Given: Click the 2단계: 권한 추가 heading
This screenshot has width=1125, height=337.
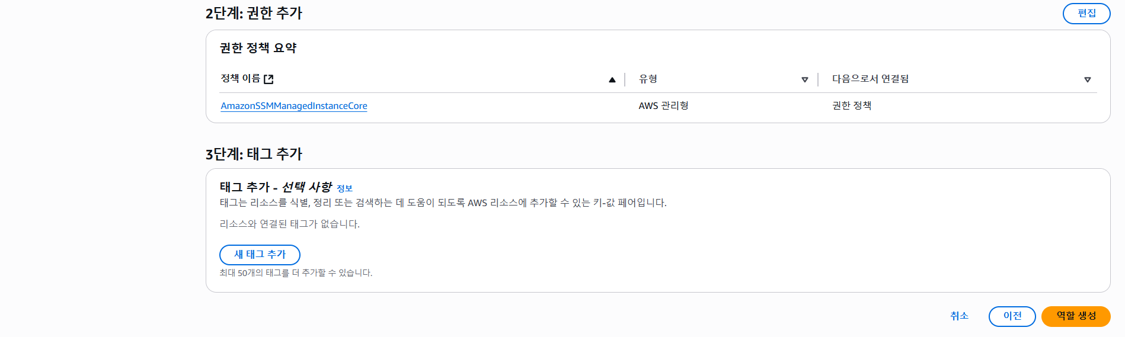Looking at the screenshot, I should pos(254,13).
